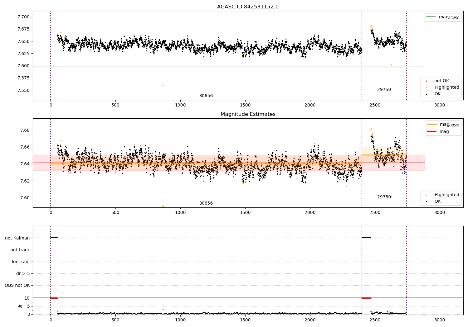Screen dimensions: 468x327
Task: Click the mag OBSID legend entry
Action: tap(443, 125)
